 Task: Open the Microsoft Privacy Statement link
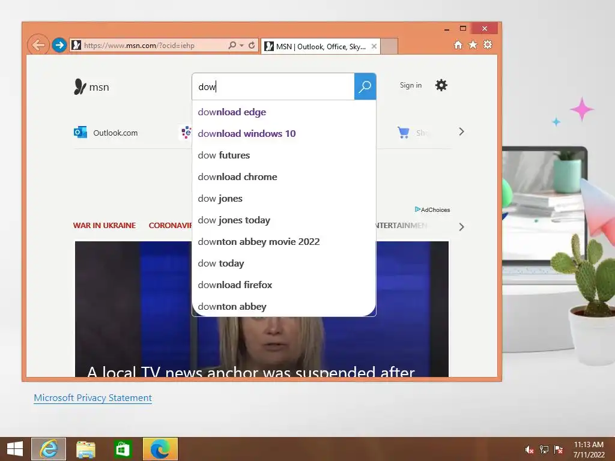click(x=92, y=397)
